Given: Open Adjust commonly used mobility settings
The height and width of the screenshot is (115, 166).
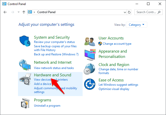Looking at the screenshot, I should 56,90.
